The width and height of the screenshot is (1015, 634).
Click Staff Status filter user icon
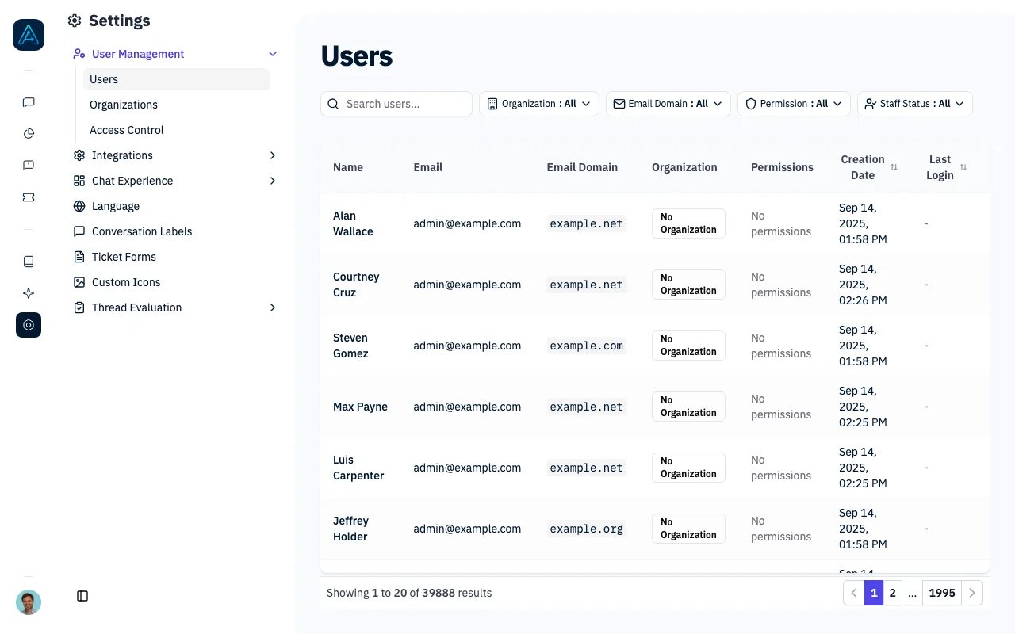[871, 104]
